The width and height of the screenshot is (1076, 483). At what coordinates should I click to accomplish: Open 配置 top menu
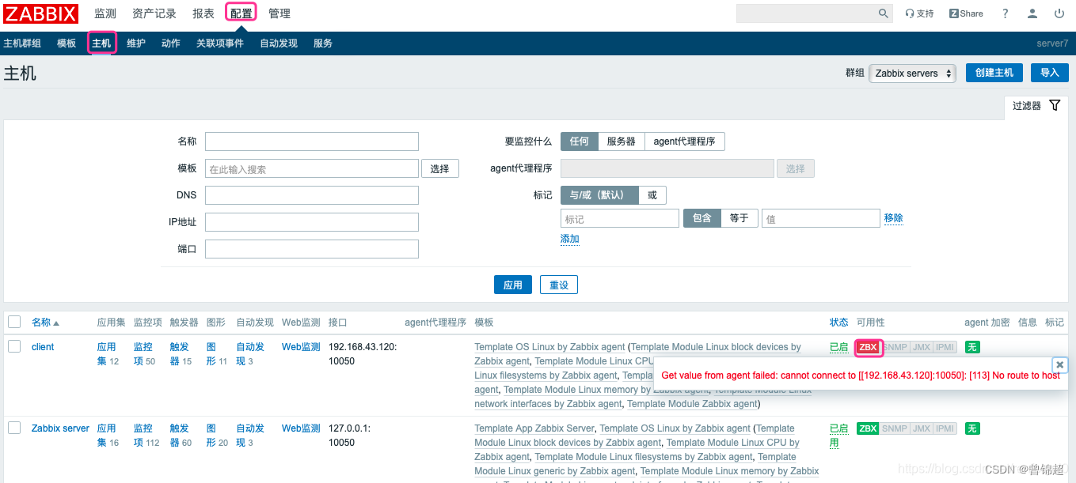pyautogui.click(x=241, y=13)
